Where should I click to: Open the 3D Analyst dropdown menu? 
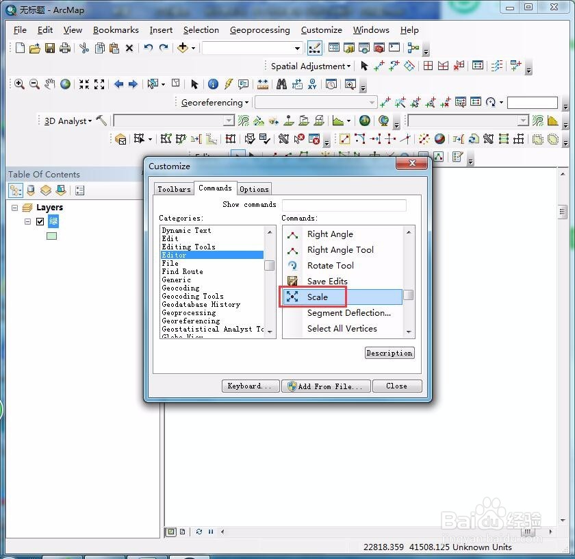coord(68,121)
